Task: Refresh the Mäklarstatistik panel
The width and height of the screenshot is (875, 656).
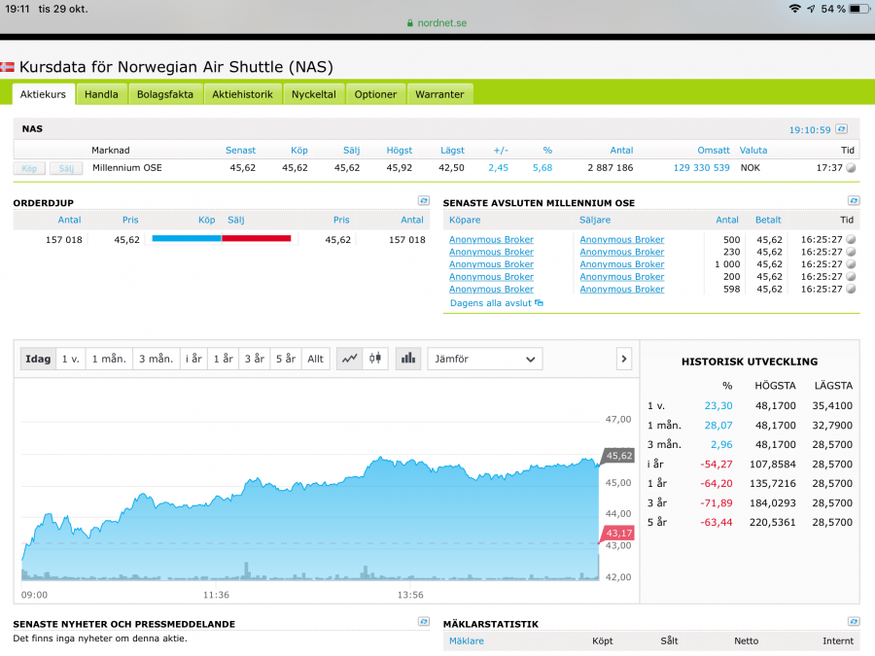Action: coord(854,622)
